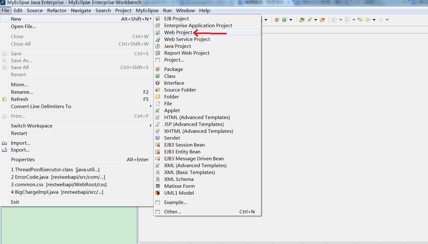The width and height of the screenshot is (428, 244).
Task: Select Example... in New submenu
Action: [x=207, y=202]
